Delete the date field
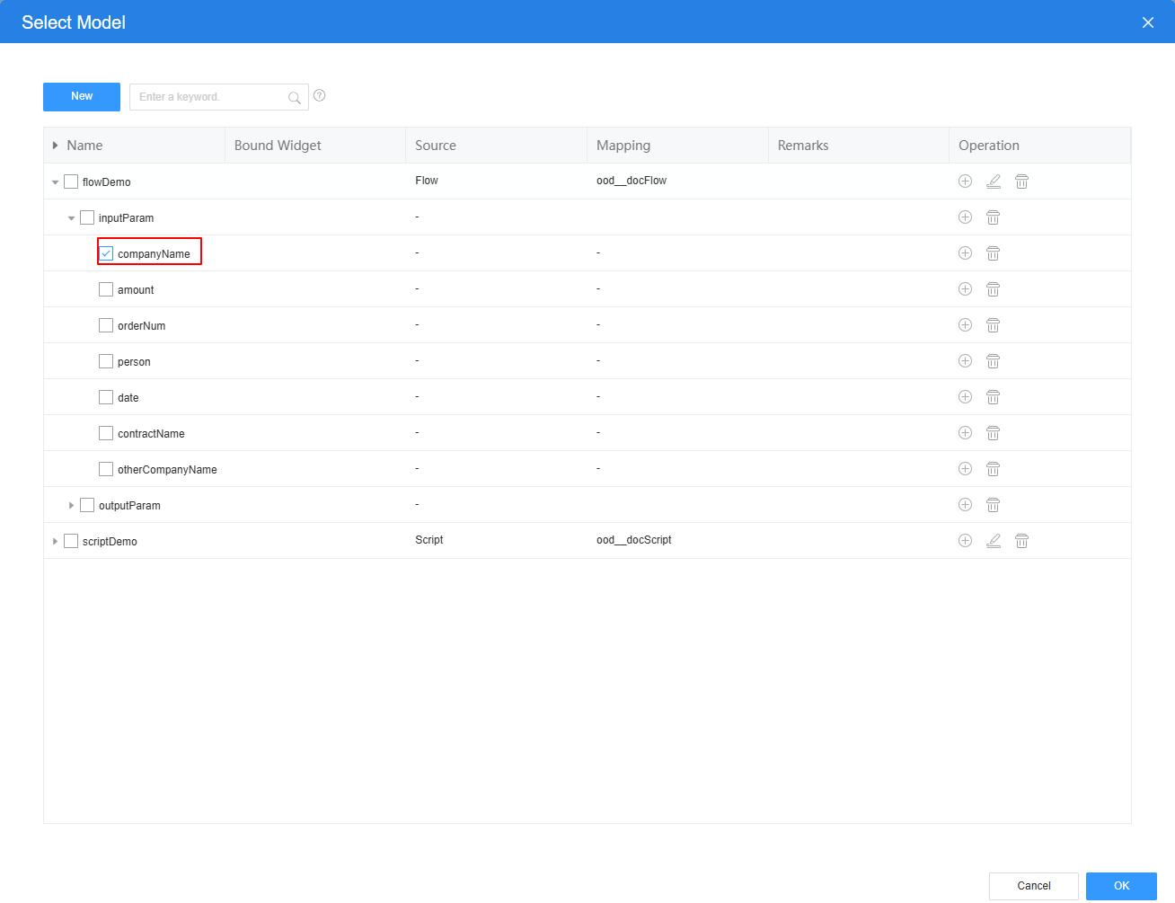The image size is (1175, 903). point(993,396)
